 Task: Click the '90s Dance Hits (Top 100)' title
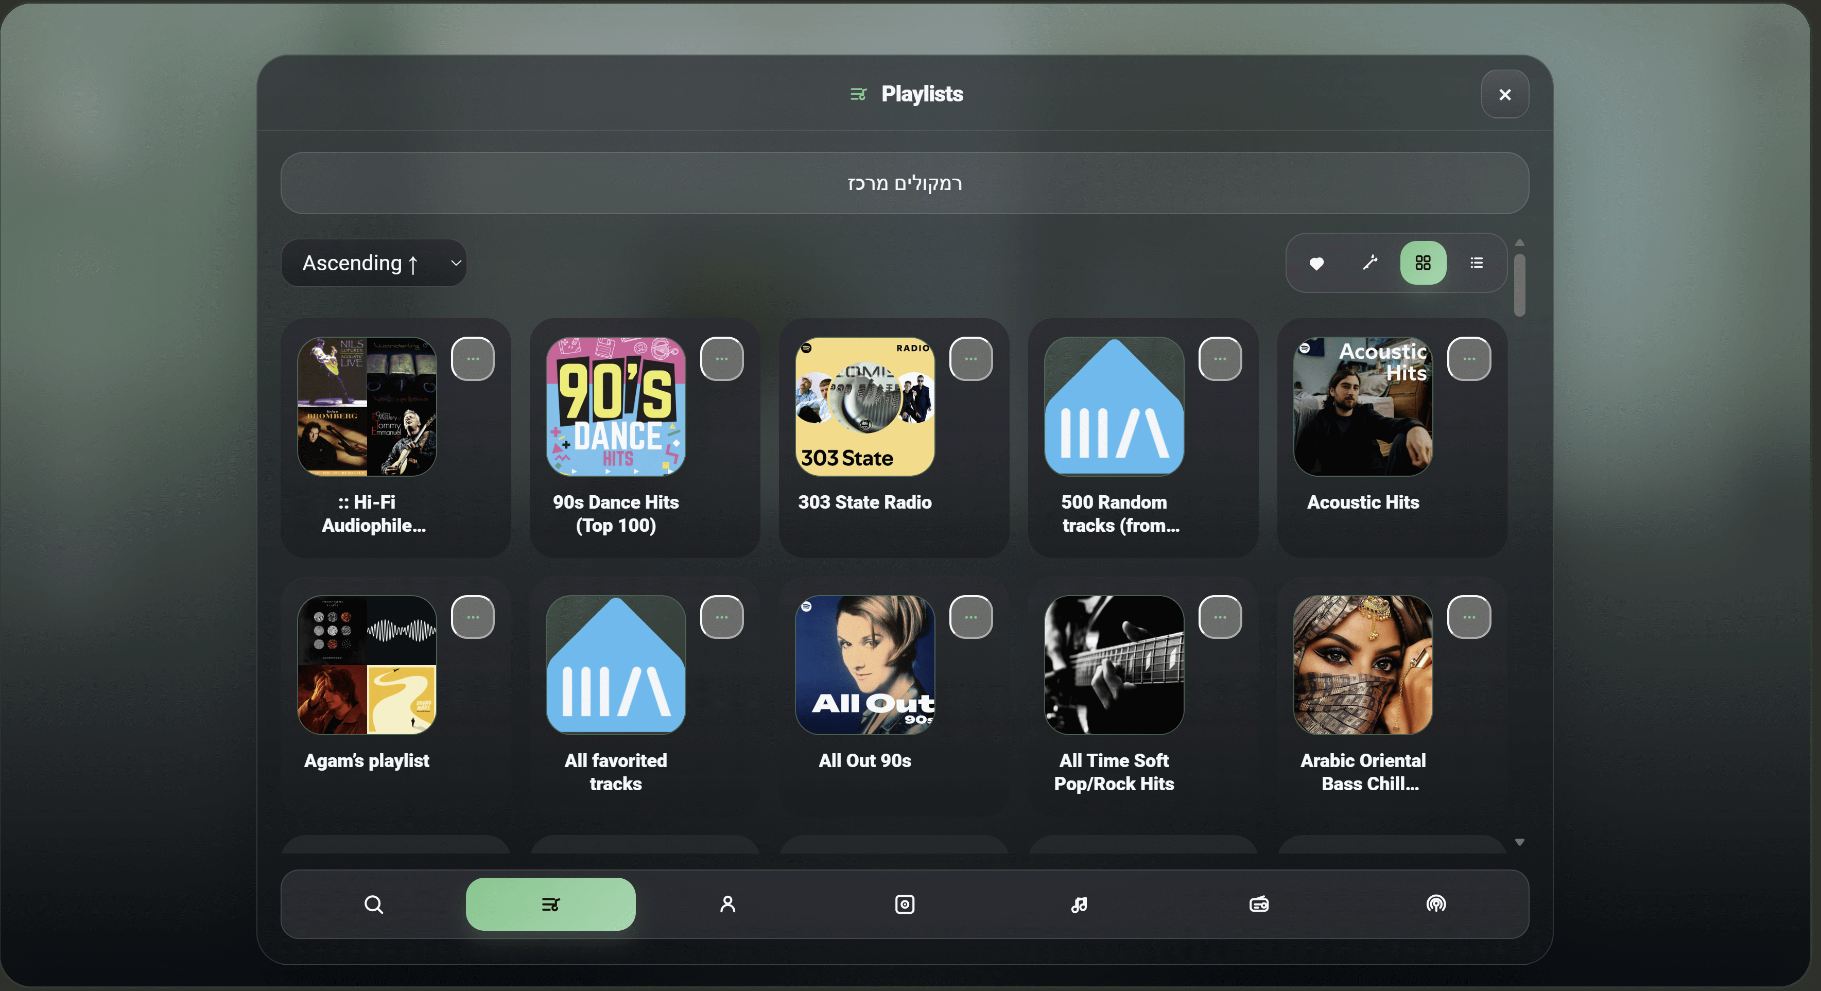pyautogui.click(x=616, y=514)
